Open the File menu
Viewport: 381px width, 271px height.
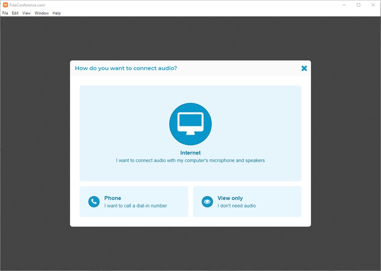coord(5,13)
